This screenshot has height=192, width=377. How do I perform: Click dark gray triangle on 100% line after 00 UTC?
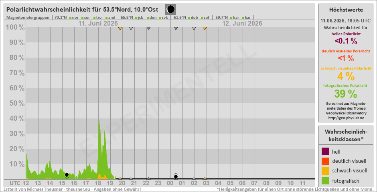(176, 28)
